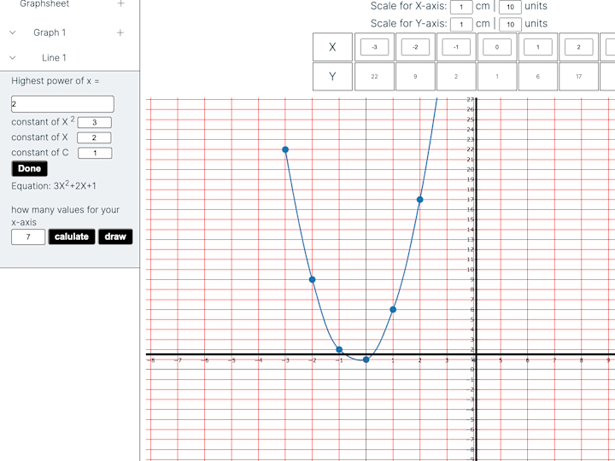Select the Graph 1 tree item
615x461 pixels.
[50, 32]
